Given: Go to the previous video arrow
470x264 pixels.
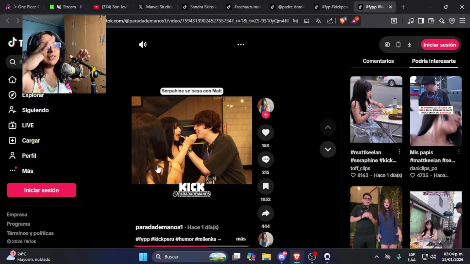Looking at the screenshot, I should pyautogui.click(x=328, y=128).
